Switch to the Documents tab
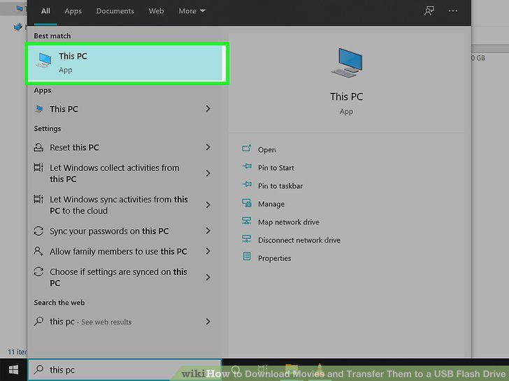 [115, 11]
